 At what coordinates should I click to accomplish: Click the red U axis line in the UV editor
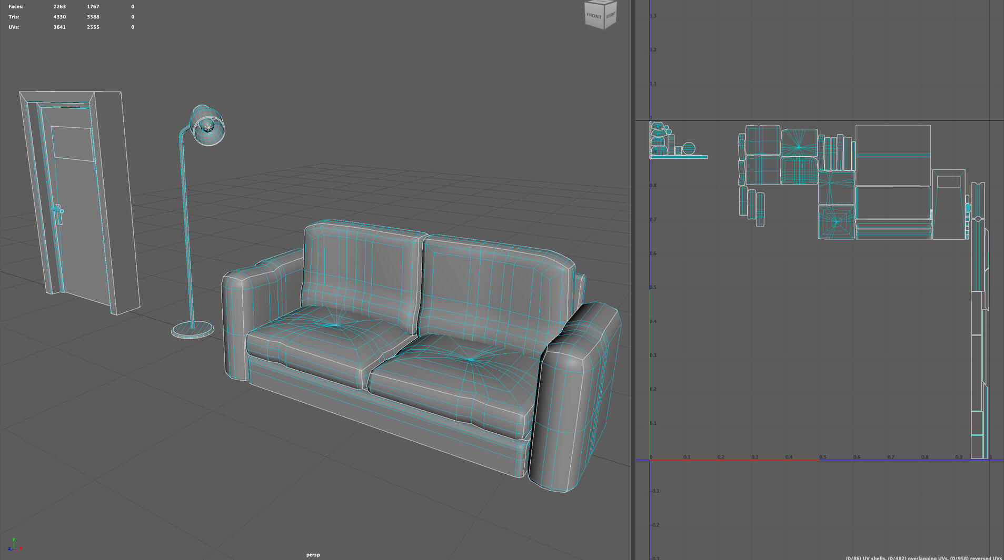tap(737, 459)
